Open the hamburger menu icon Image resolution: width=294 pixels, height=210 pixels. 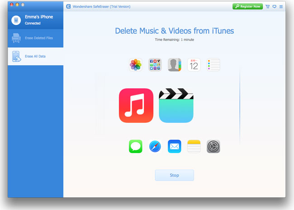tap(281, 7)
